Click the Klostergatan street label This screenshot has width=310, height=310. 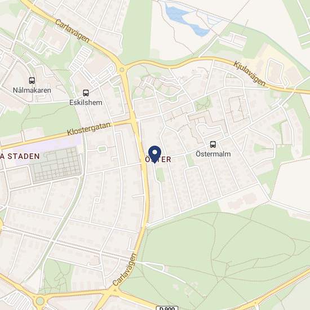point(88,129)
